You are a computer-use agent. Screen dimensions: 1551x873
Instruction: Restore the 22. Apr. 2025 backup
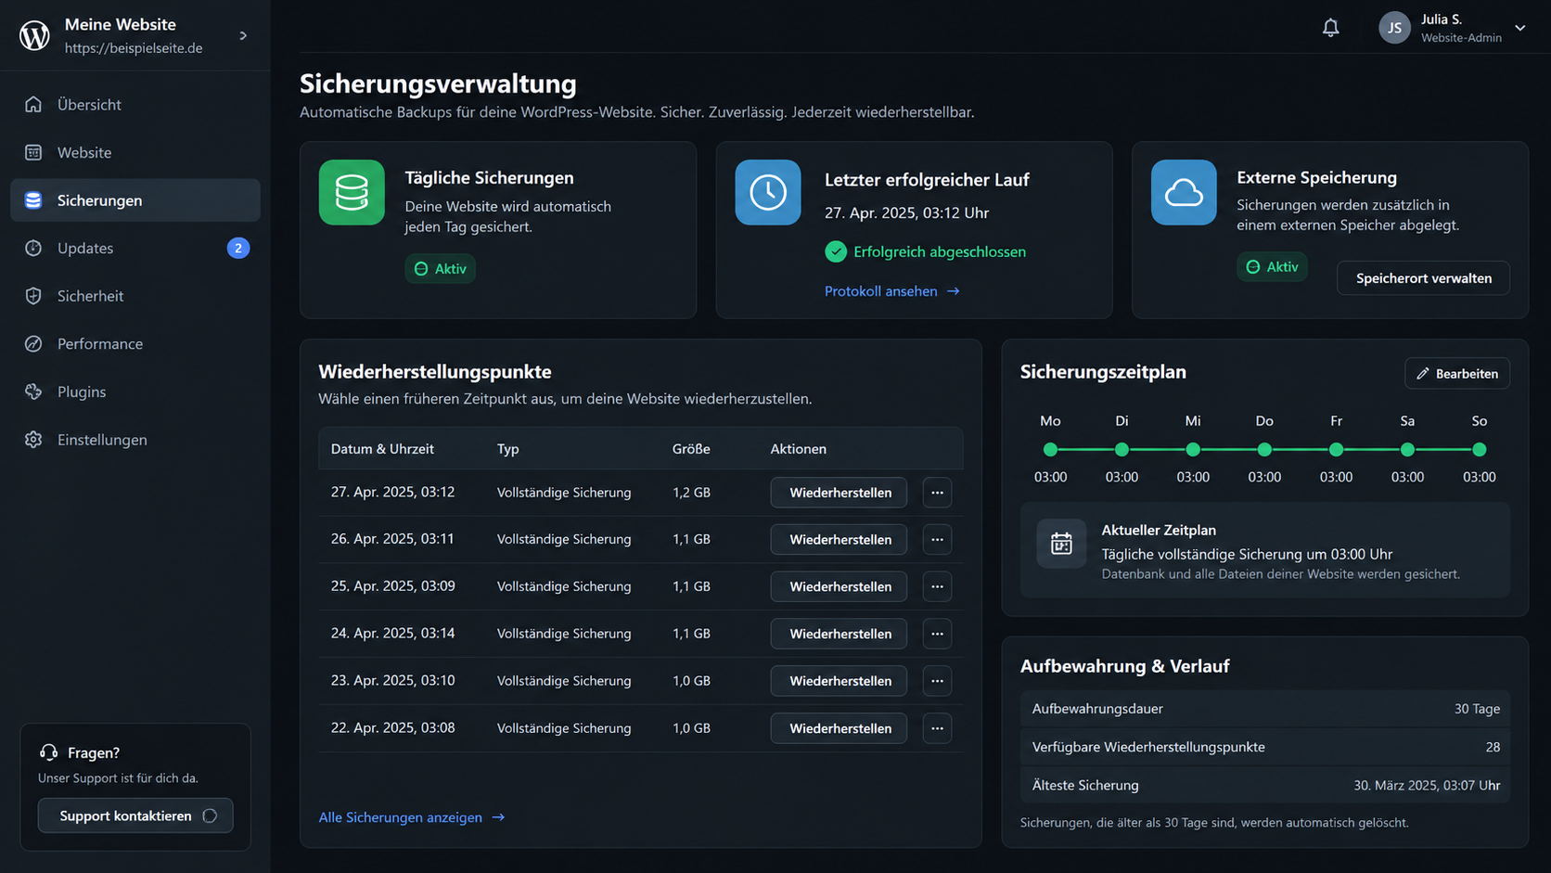[x=839, y=728]
